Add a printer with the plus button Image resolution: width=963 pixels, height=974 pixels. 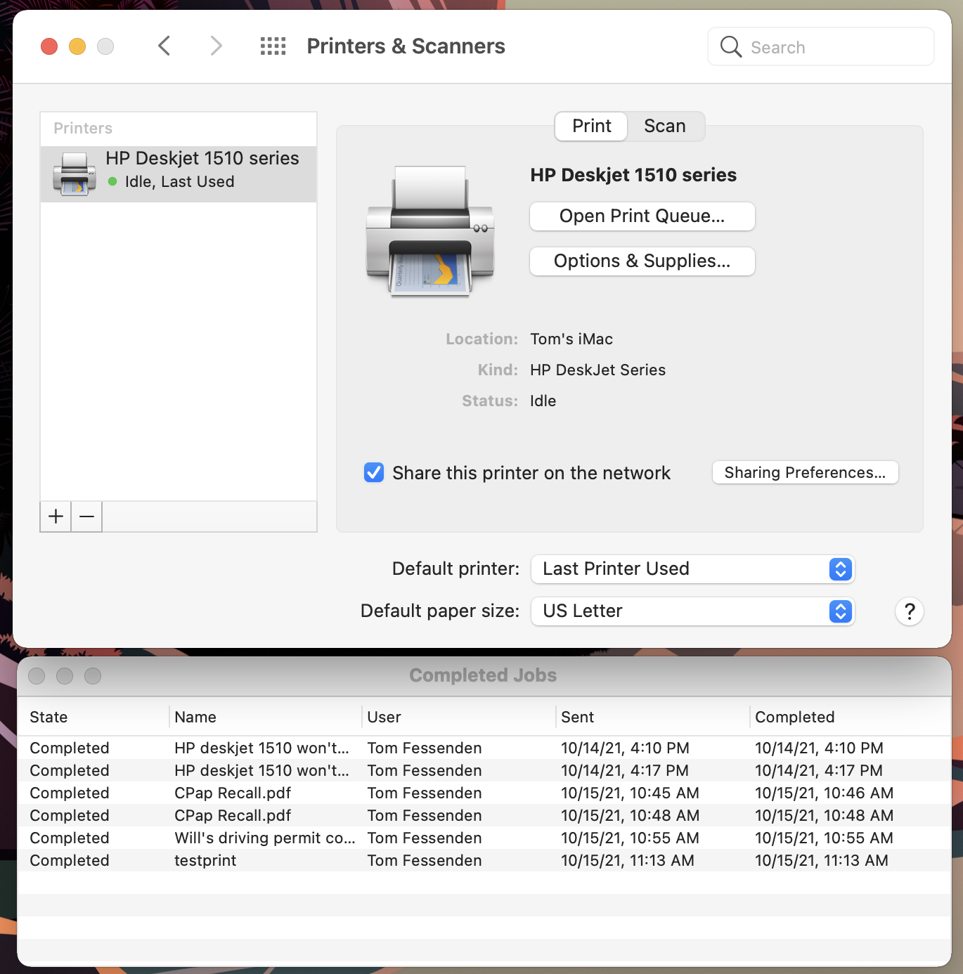click(x=56, y=517)
